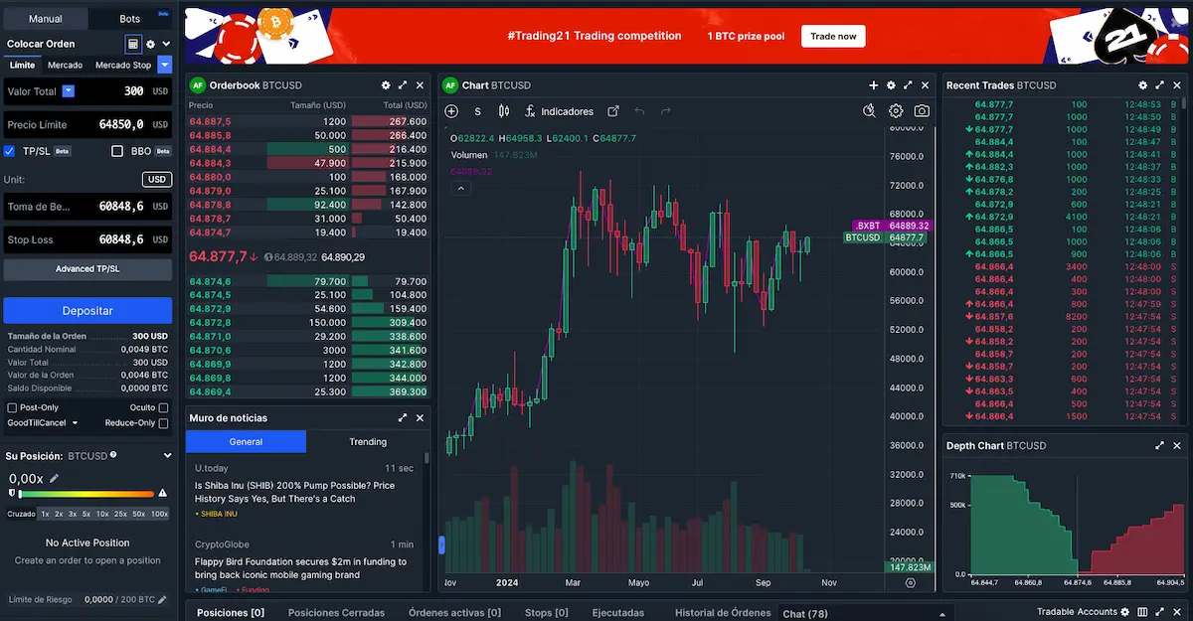Click the Depositar button

pyautogui.click(x=87, y=310)
